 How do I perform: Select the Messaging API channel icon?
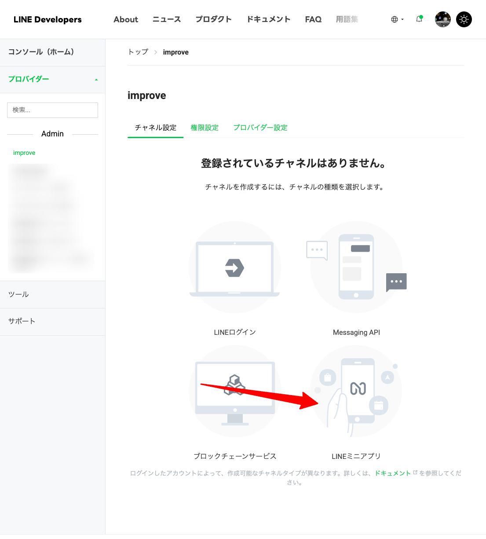tap(356, 268)
